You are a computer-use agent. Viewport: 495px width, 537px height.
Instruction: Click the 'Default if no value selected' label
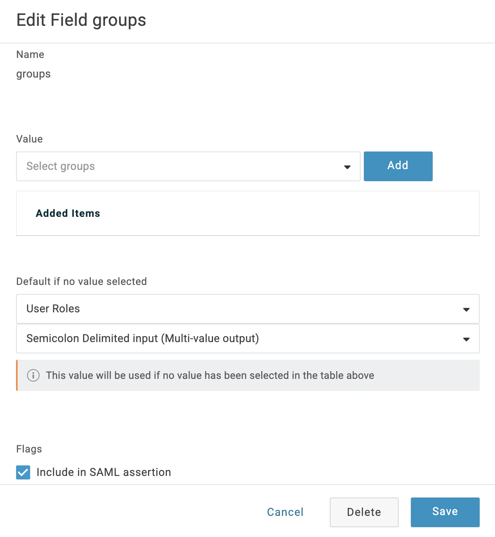(81, 281)
